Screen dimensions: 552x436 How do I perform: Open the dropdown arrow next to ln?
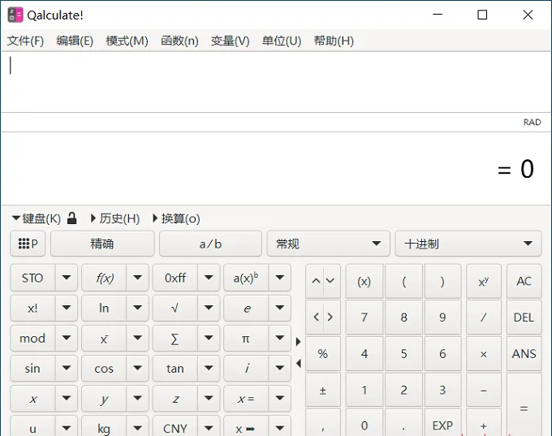[x=138, y=309]
